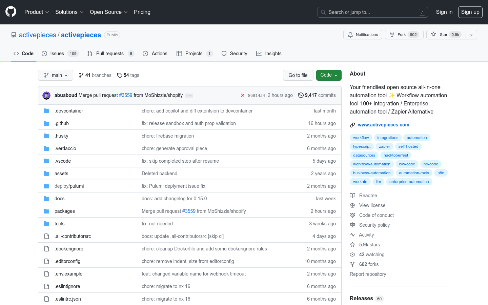Open the Insights tab
The image size is (488, 305).
click(x=269, y=54)
